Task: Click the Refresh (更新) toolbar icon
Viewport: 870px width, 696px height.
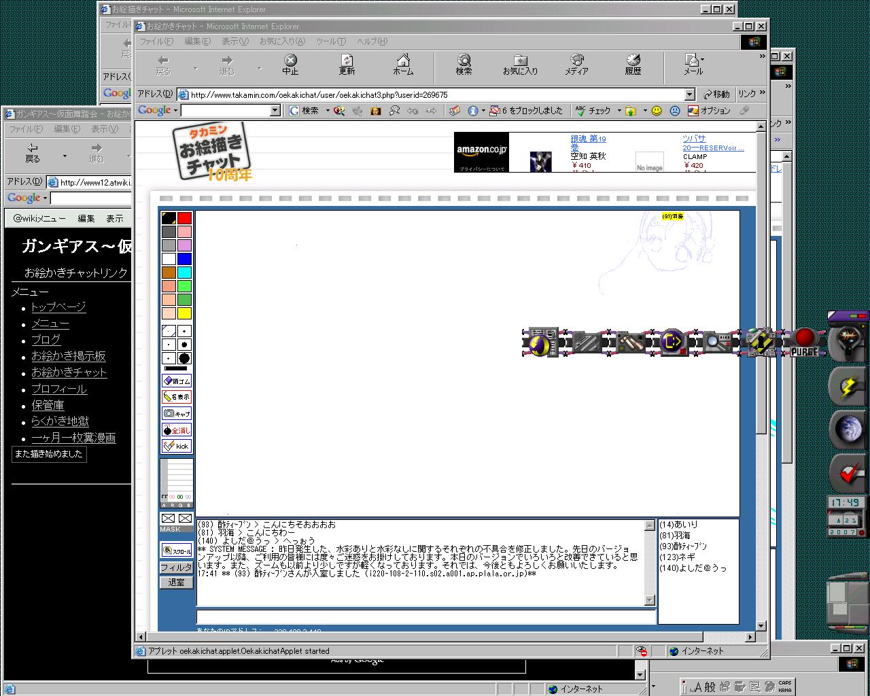Action: point(347,65)
